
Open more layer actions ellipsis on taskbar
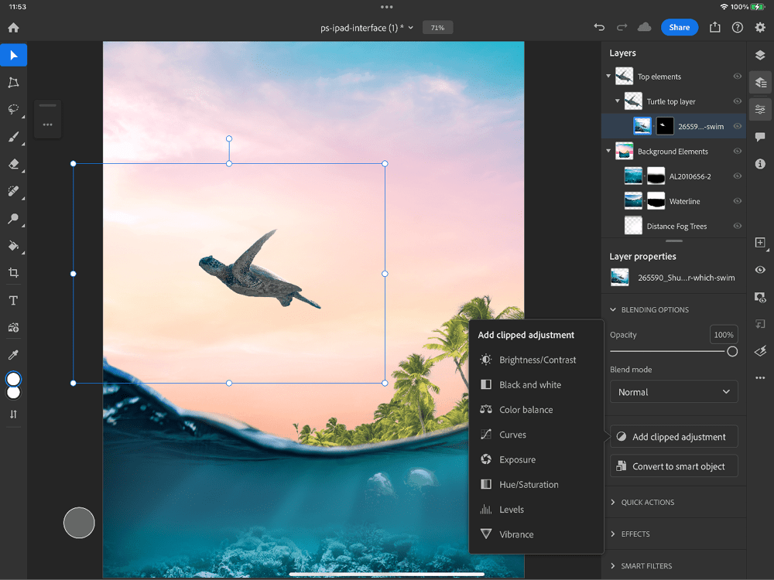pyautogui.click(x=760, y=378)
